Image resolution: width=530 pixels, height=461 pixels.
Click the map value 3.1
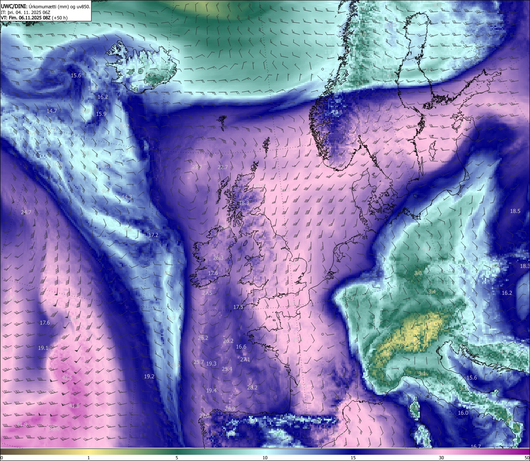pos(422,373)
